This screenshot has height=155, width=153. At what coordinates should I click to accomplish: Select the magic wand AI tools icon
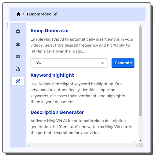18,81
